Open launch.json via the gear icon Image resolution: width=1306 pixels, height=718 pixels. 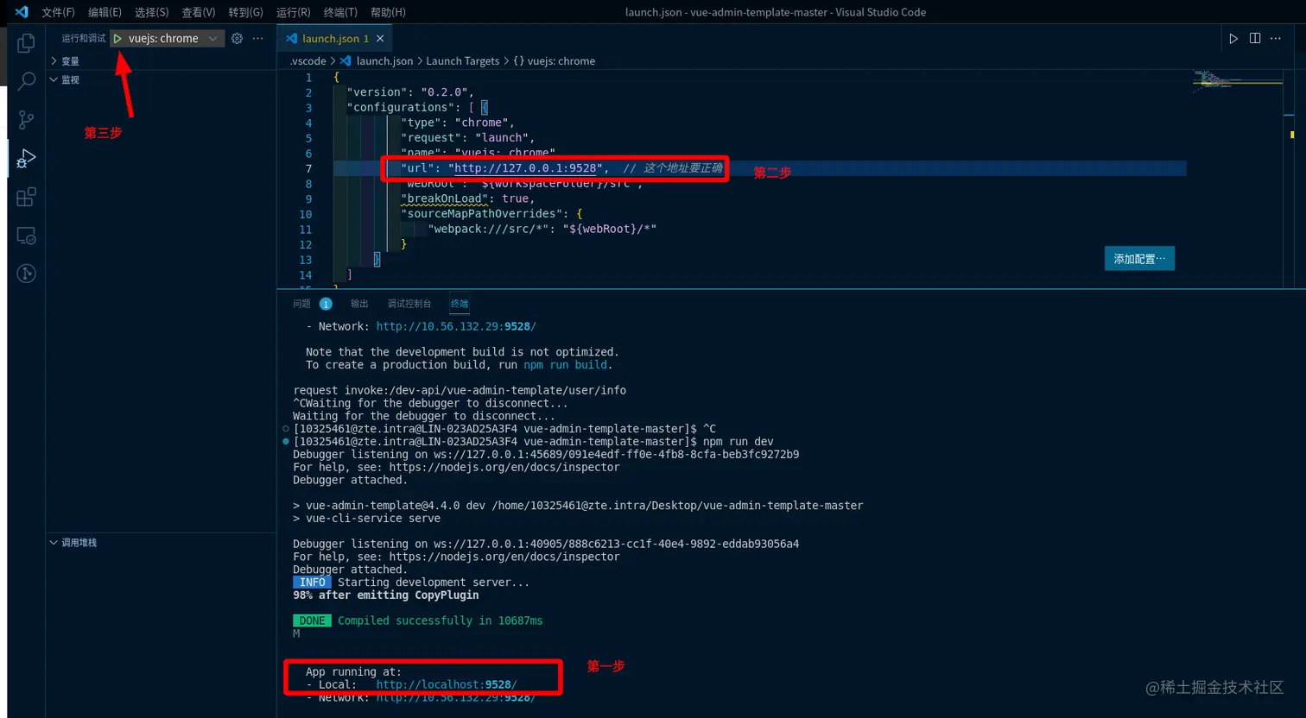pos(237,39)
